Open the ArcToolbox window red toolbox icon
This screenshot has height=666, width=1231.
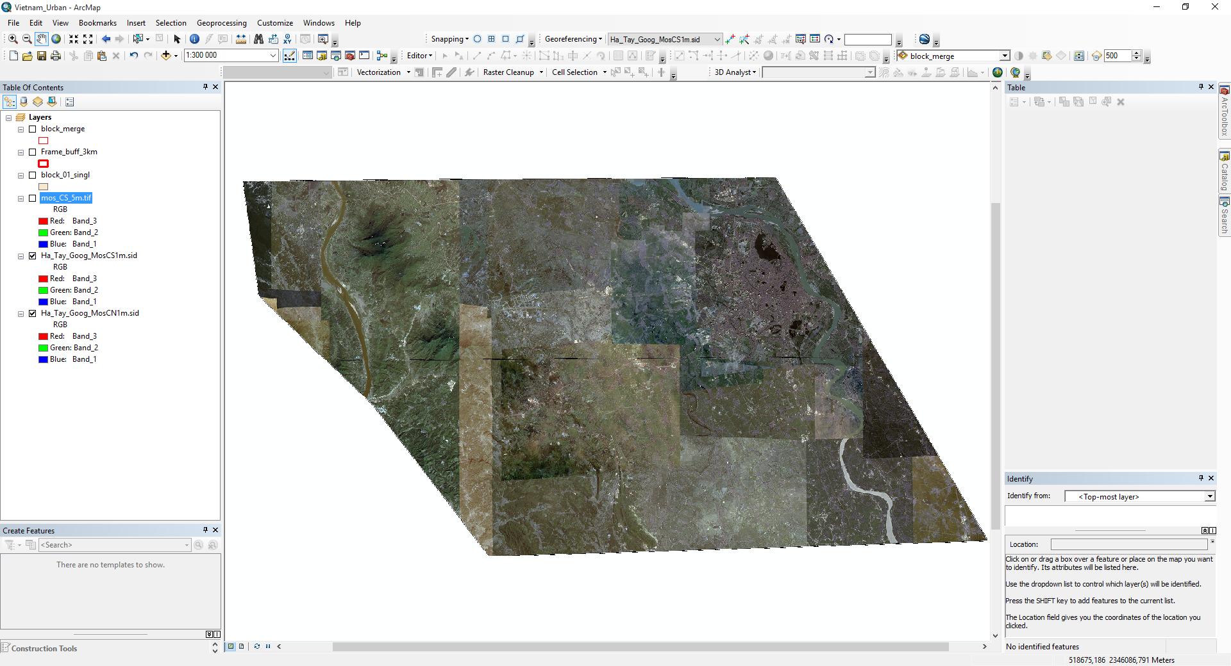point(350,56)
